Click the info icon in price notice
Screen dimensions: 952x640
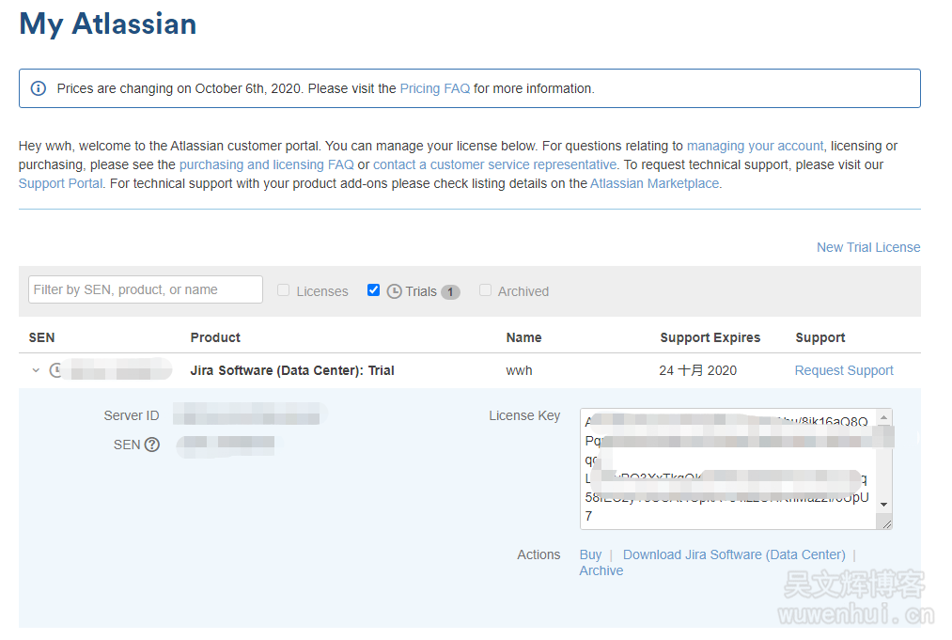tap(39, 88)
